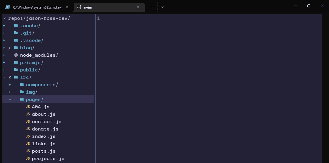Click the git modified mark beside src
This screenshot has width=329, height=163.
click(10, 78)
